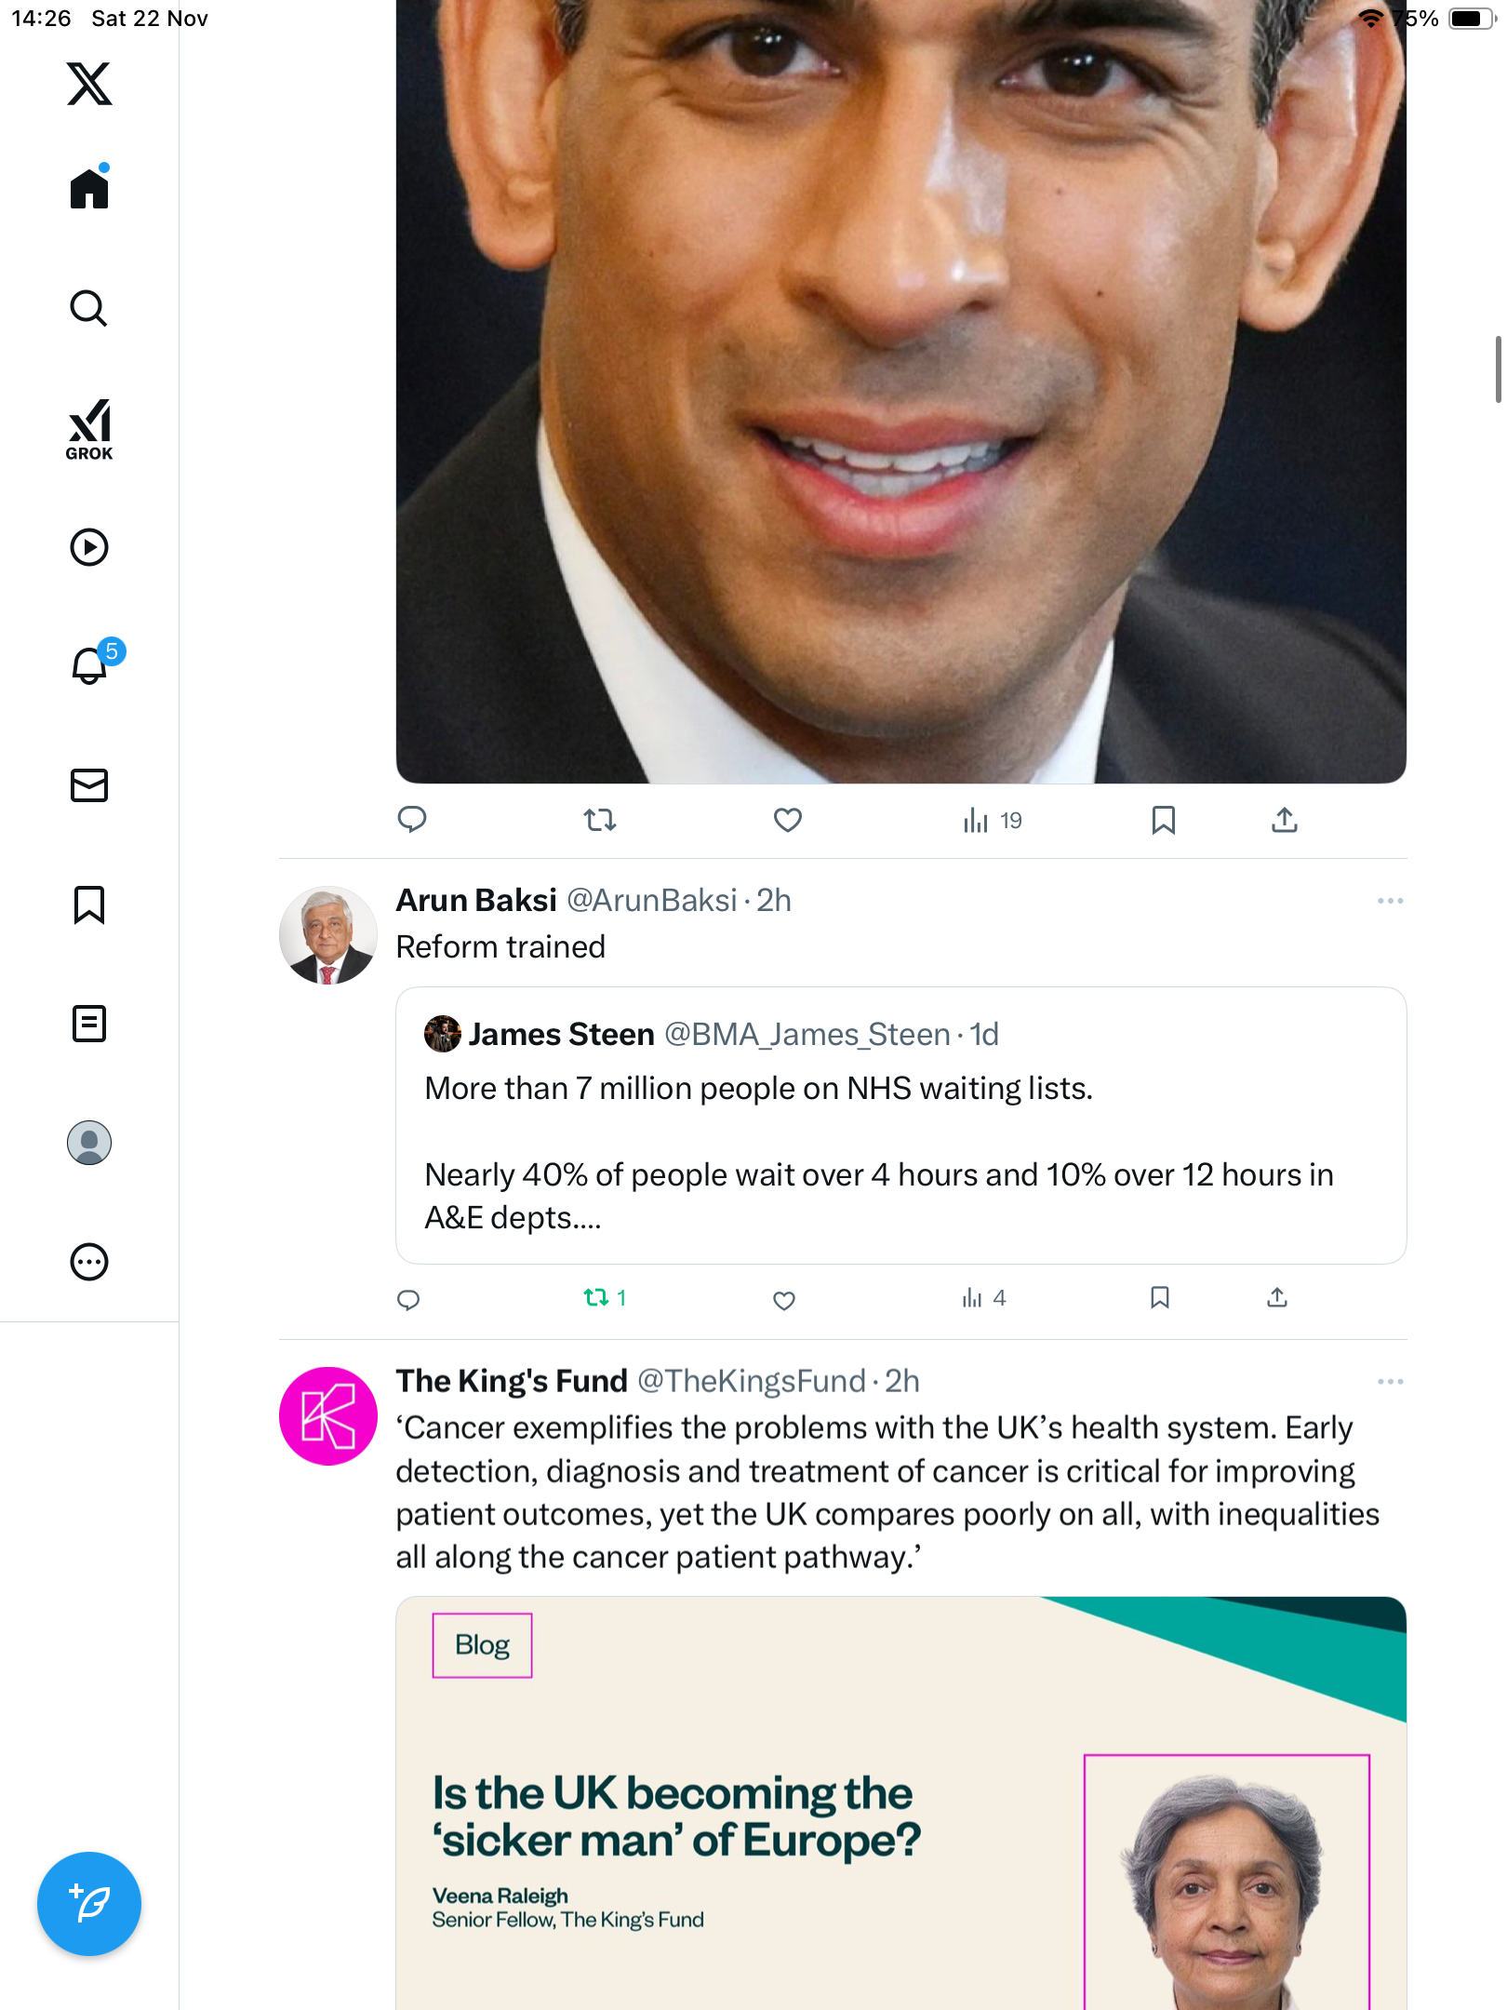
Task: Go to the Home timeline
Action: point(89,189)
